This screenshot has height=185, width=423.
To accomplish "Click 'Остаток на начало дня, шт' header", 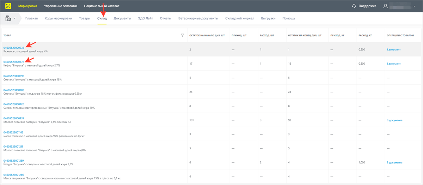I will click(207, 35).
